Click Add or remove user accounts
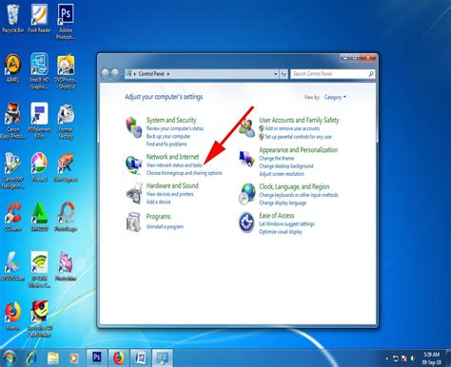The width and height of the screenshot is (451, 367). point(292,128)
